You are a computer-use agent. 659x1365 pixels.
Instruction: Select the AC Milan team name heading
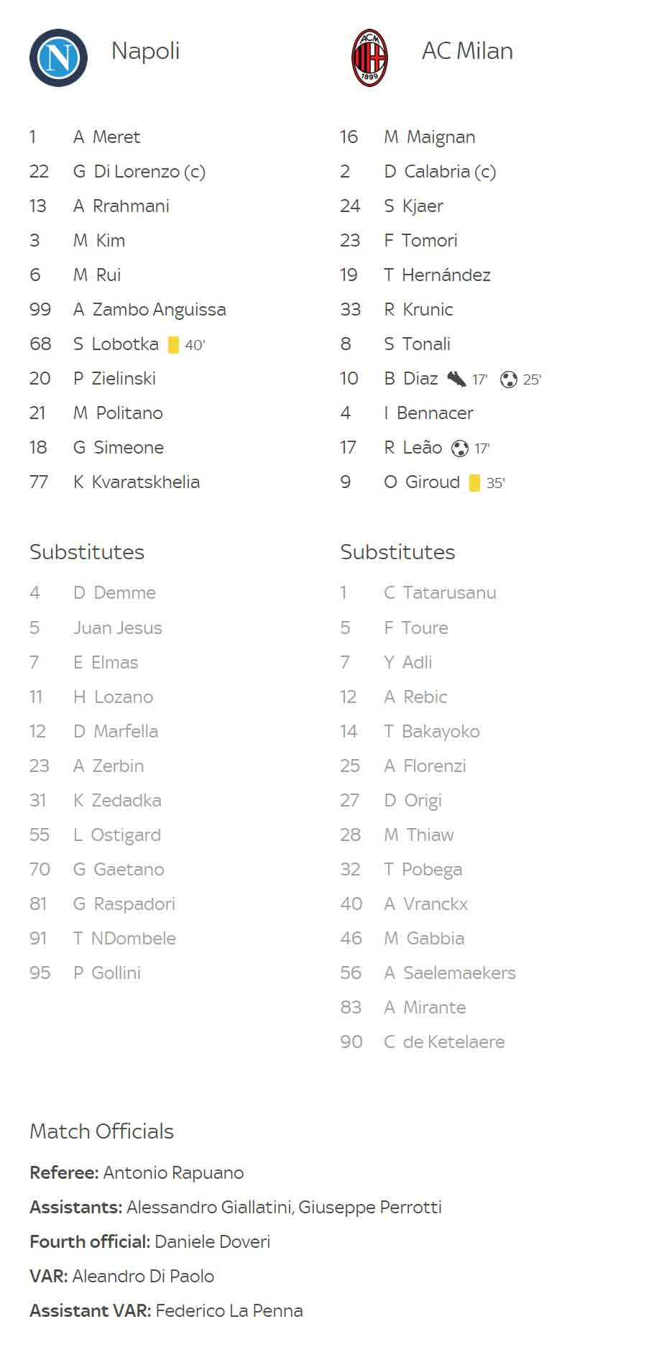click(x=467, y=51)
